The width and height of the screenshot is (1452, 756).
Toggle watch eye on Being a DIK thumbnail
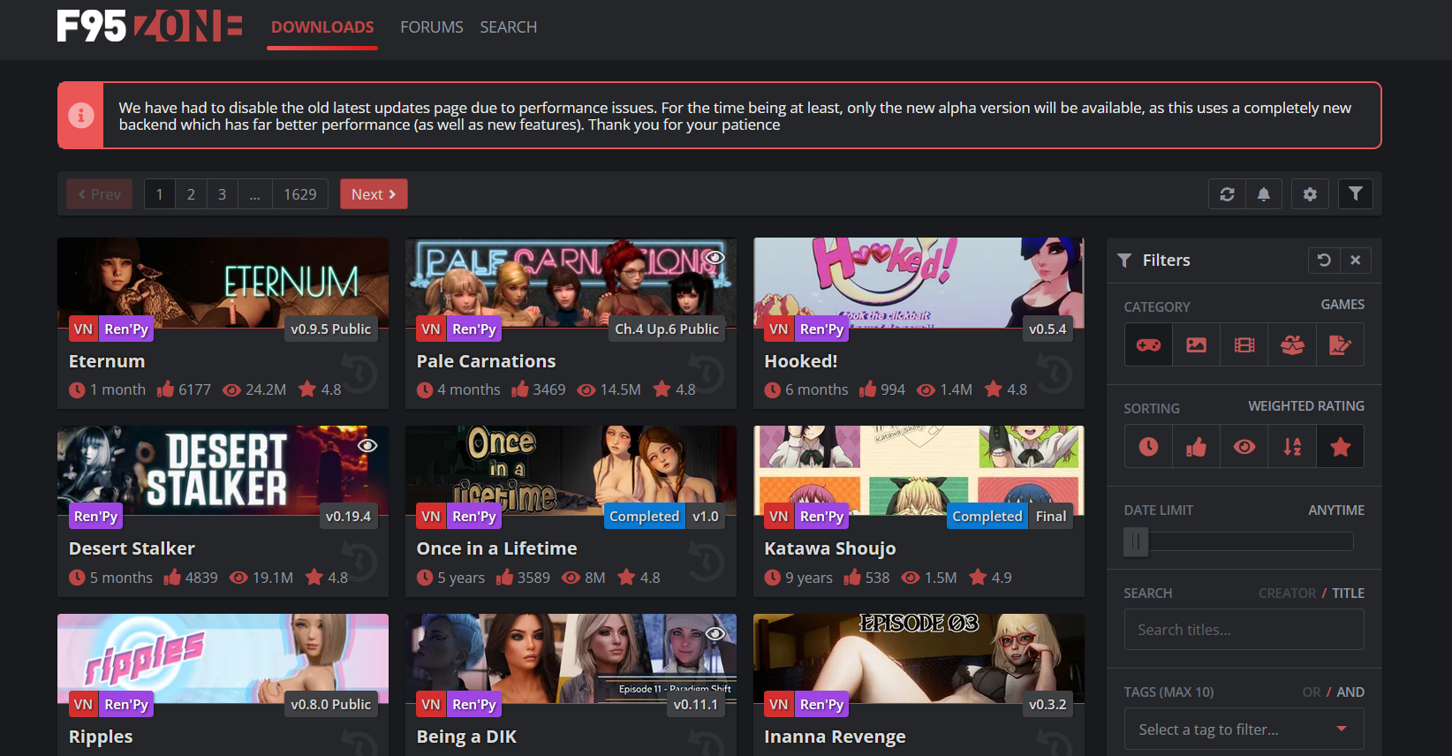715,633
